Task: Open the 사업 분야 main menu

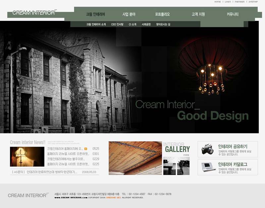Action: [x=129, y=14]
